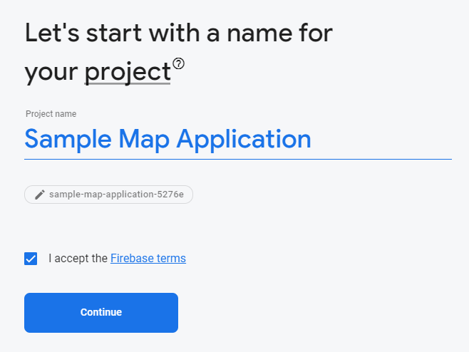Click the "I accept the" checkbox label text
This screenshot has width=469, height=352.
pos(78,259)
